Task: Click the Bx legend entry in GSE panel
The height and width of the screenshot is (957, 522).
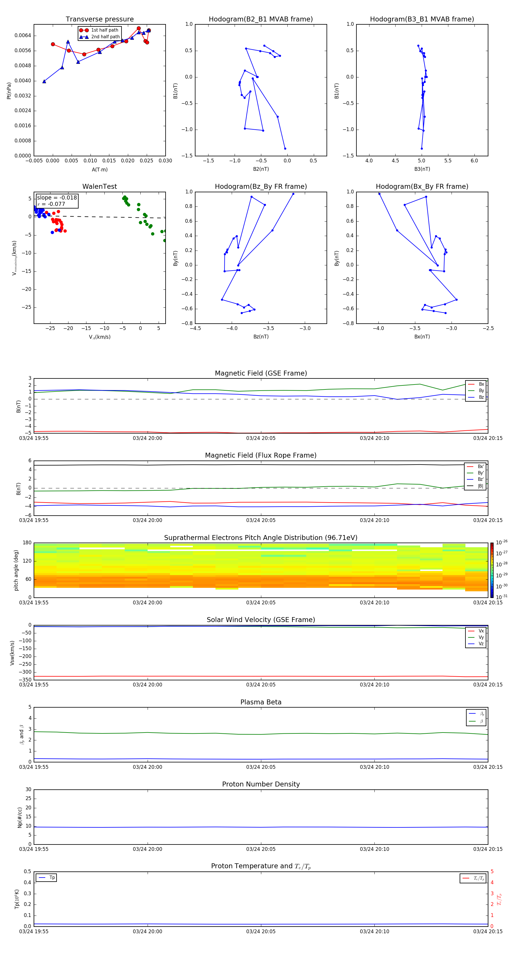Action: coord(476,384)
